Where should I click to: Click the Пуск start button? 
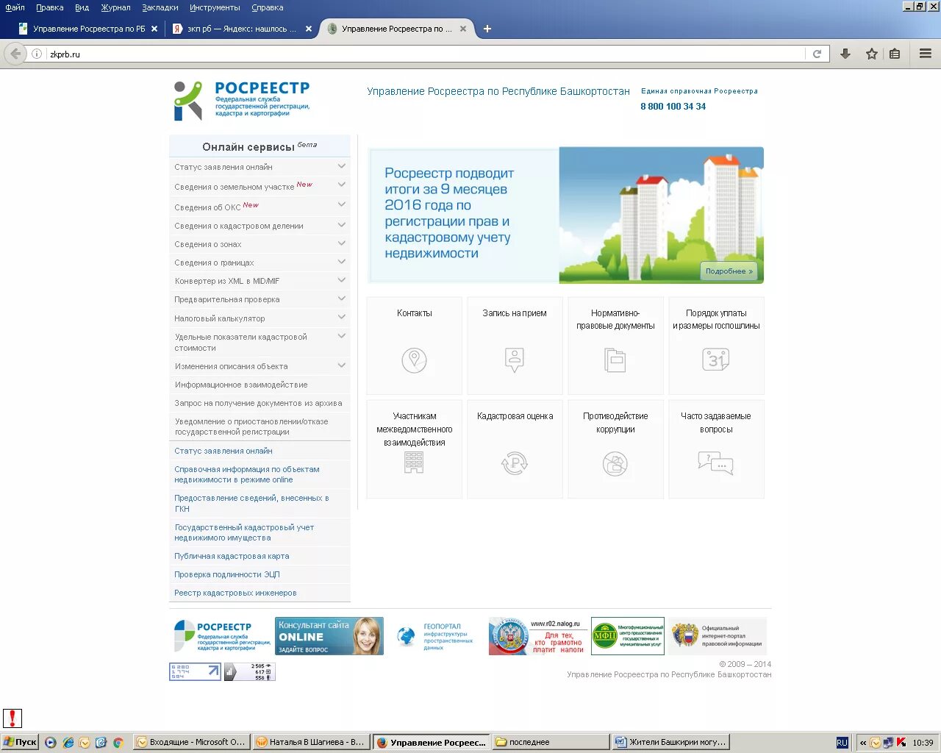pyautogui.click(x=20, y=742)
